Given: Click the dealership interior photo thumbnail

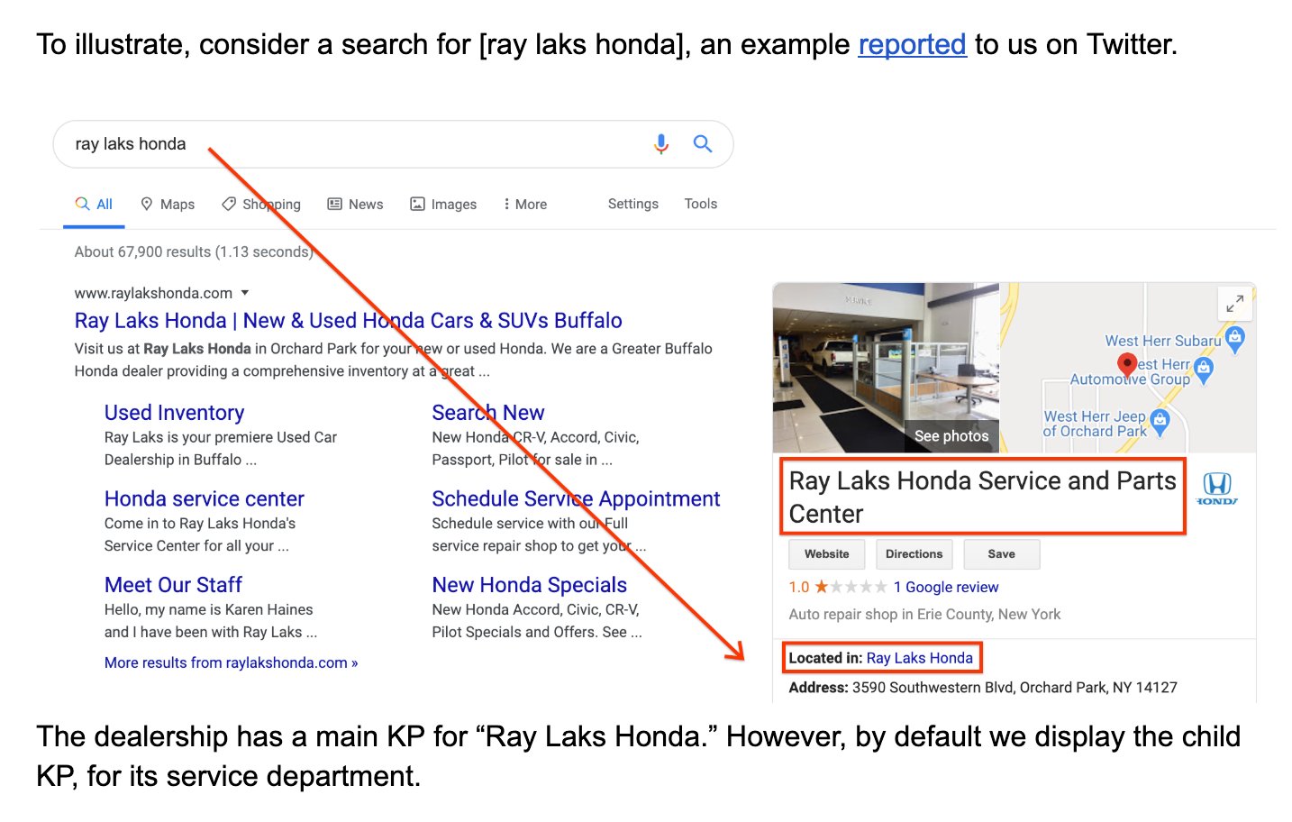Looking at the screenshot, I should point(886,368).
